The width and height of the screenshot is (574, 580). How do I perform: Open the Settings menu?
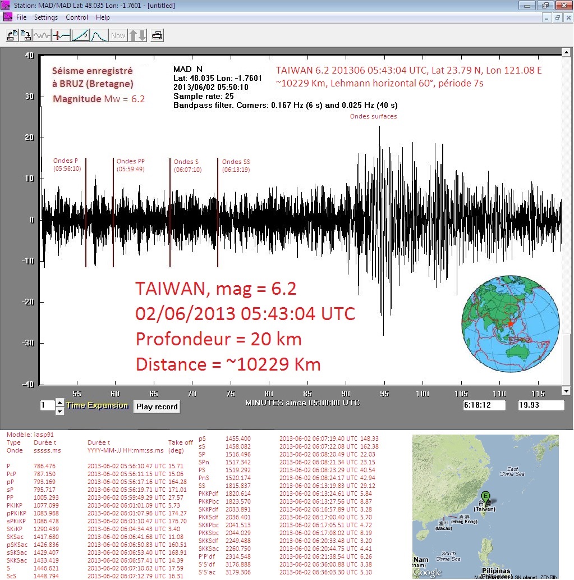pos(46,17)
